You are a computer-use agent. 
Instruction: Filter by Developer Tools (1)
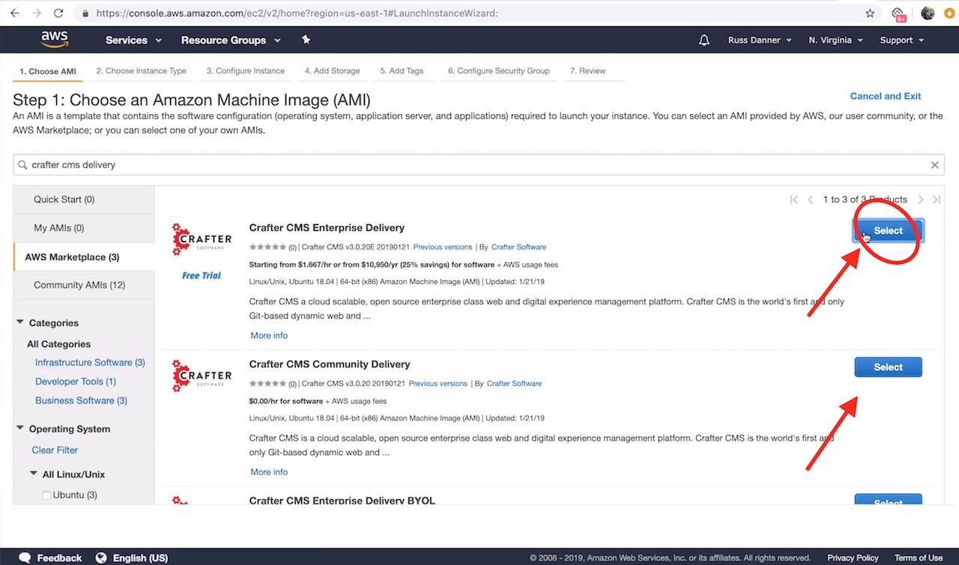(76, 381)
